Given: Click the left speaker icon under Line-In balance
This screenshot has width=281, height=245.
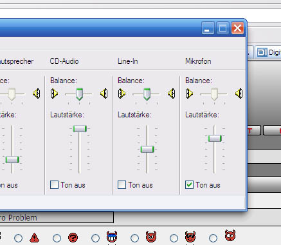Looking at the screenshot, I should pyautogui.click(x=122, y=93).
